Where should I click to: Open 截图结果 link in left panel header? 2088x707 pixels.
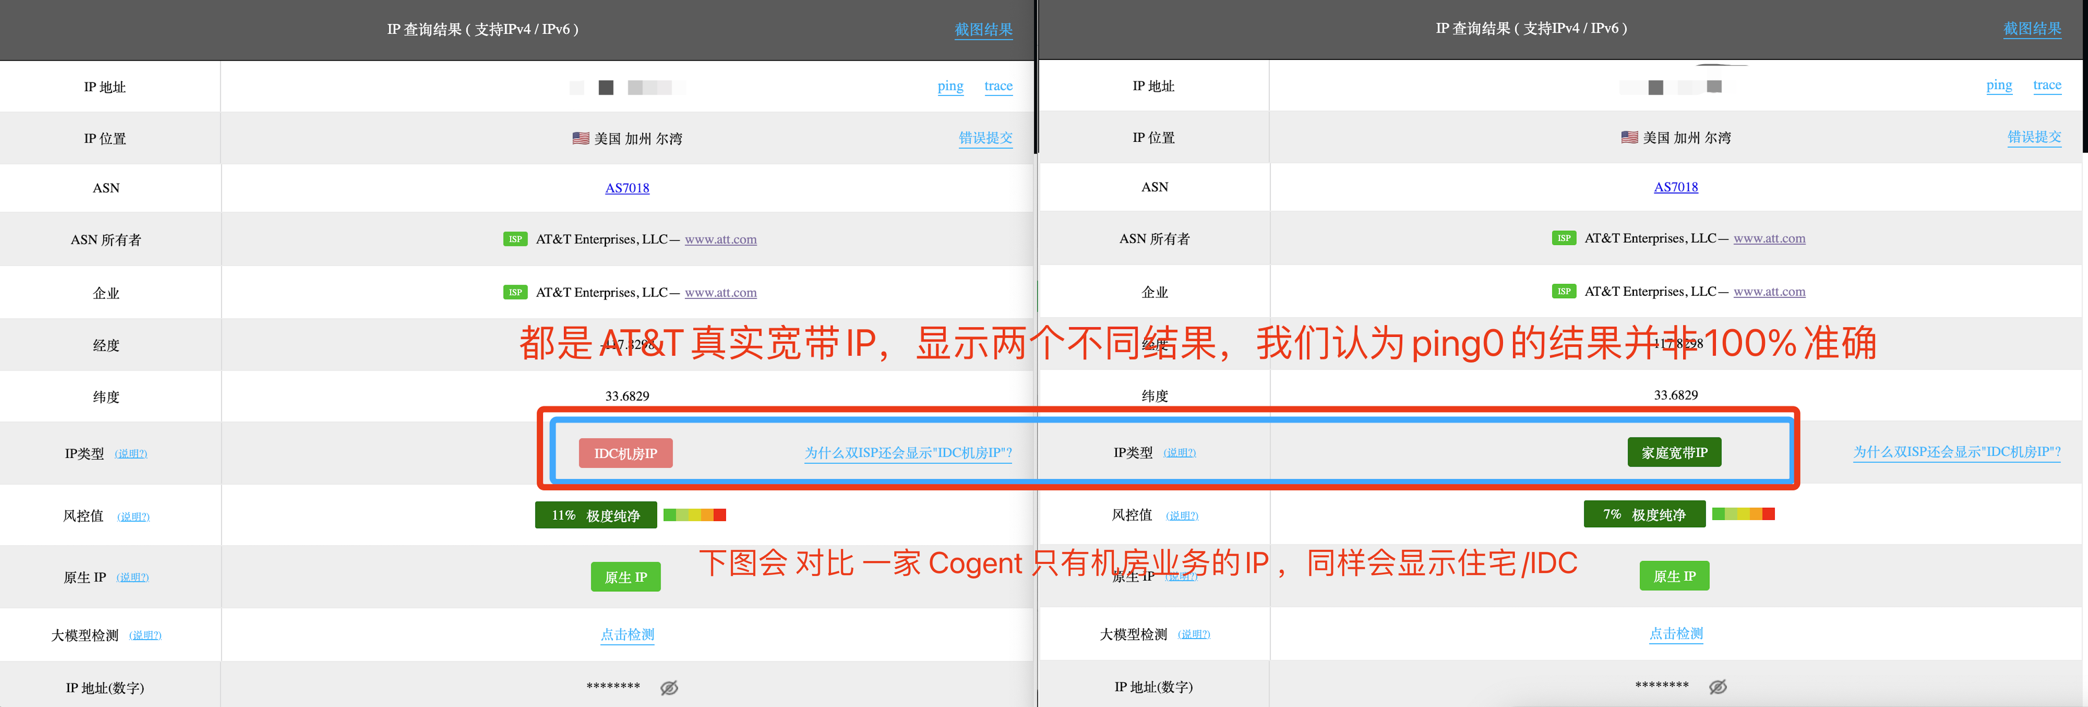pos(983,30)
